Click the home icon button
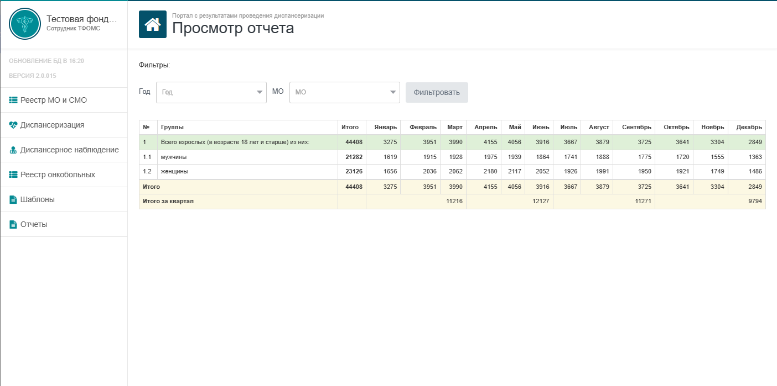Image resolution: width=777 pixels, height=386 pixels. point(153,24)
